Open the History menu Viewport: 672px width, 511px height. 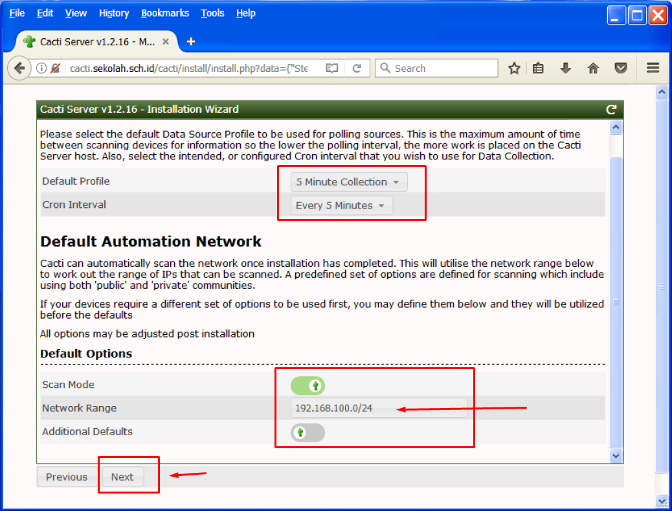(114, 13)
